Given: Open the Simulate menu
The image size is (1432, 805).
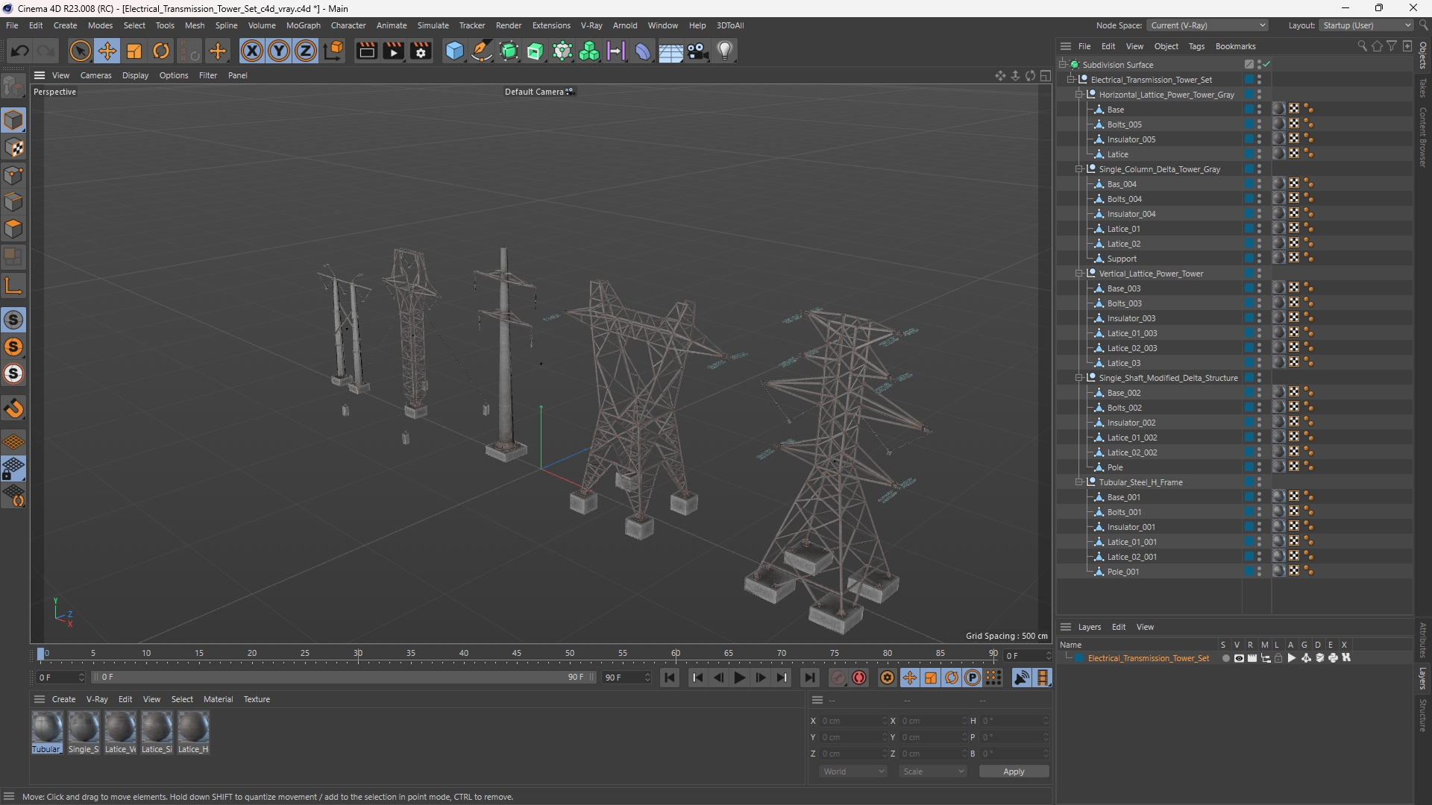Looking at the screenshot, I should point(433,25).
